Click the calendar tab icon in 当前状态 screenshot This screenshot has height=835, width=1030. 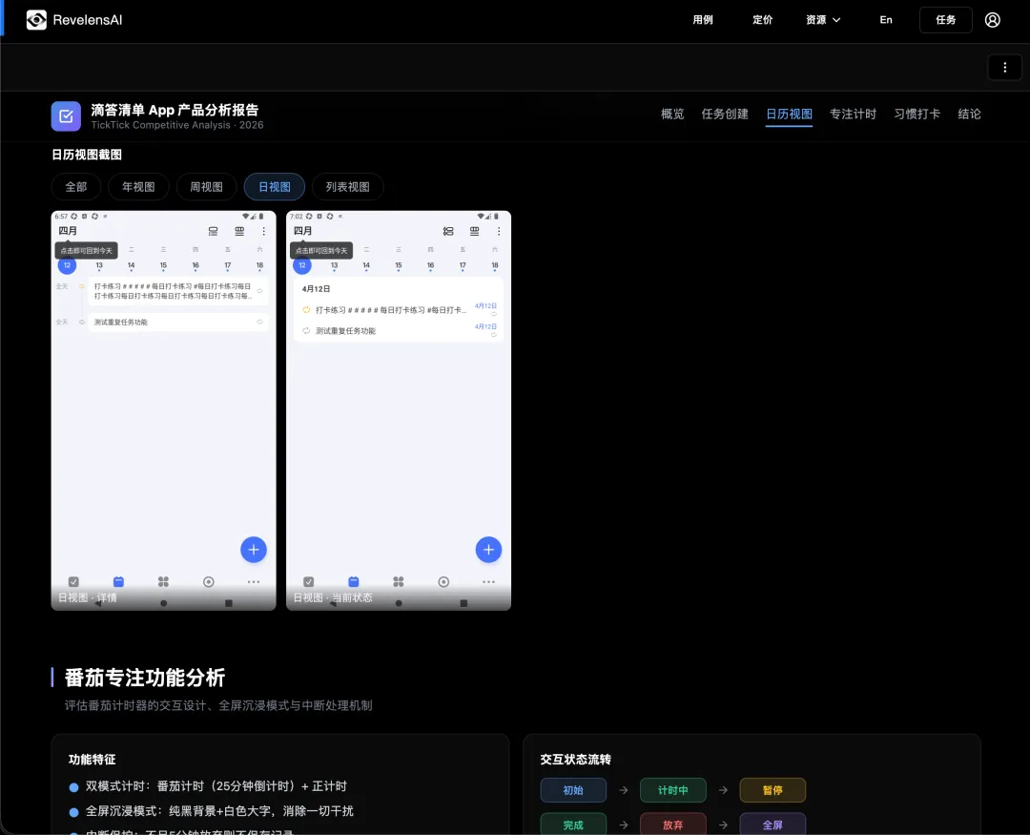tap(354, 582)
